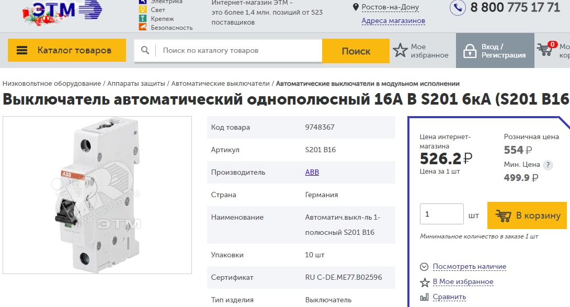The width and height of the screenshot is (570, 307).
Task: Click the packaging value 10 шт
Action: [314, 255]
